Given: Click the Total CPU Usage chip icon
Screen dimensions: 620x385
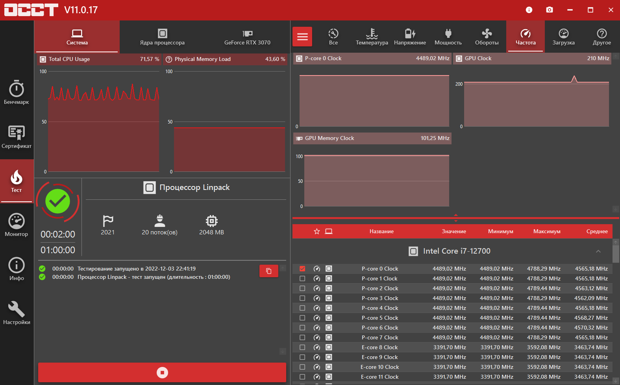Looking at the screenshot, I should 43,59.
